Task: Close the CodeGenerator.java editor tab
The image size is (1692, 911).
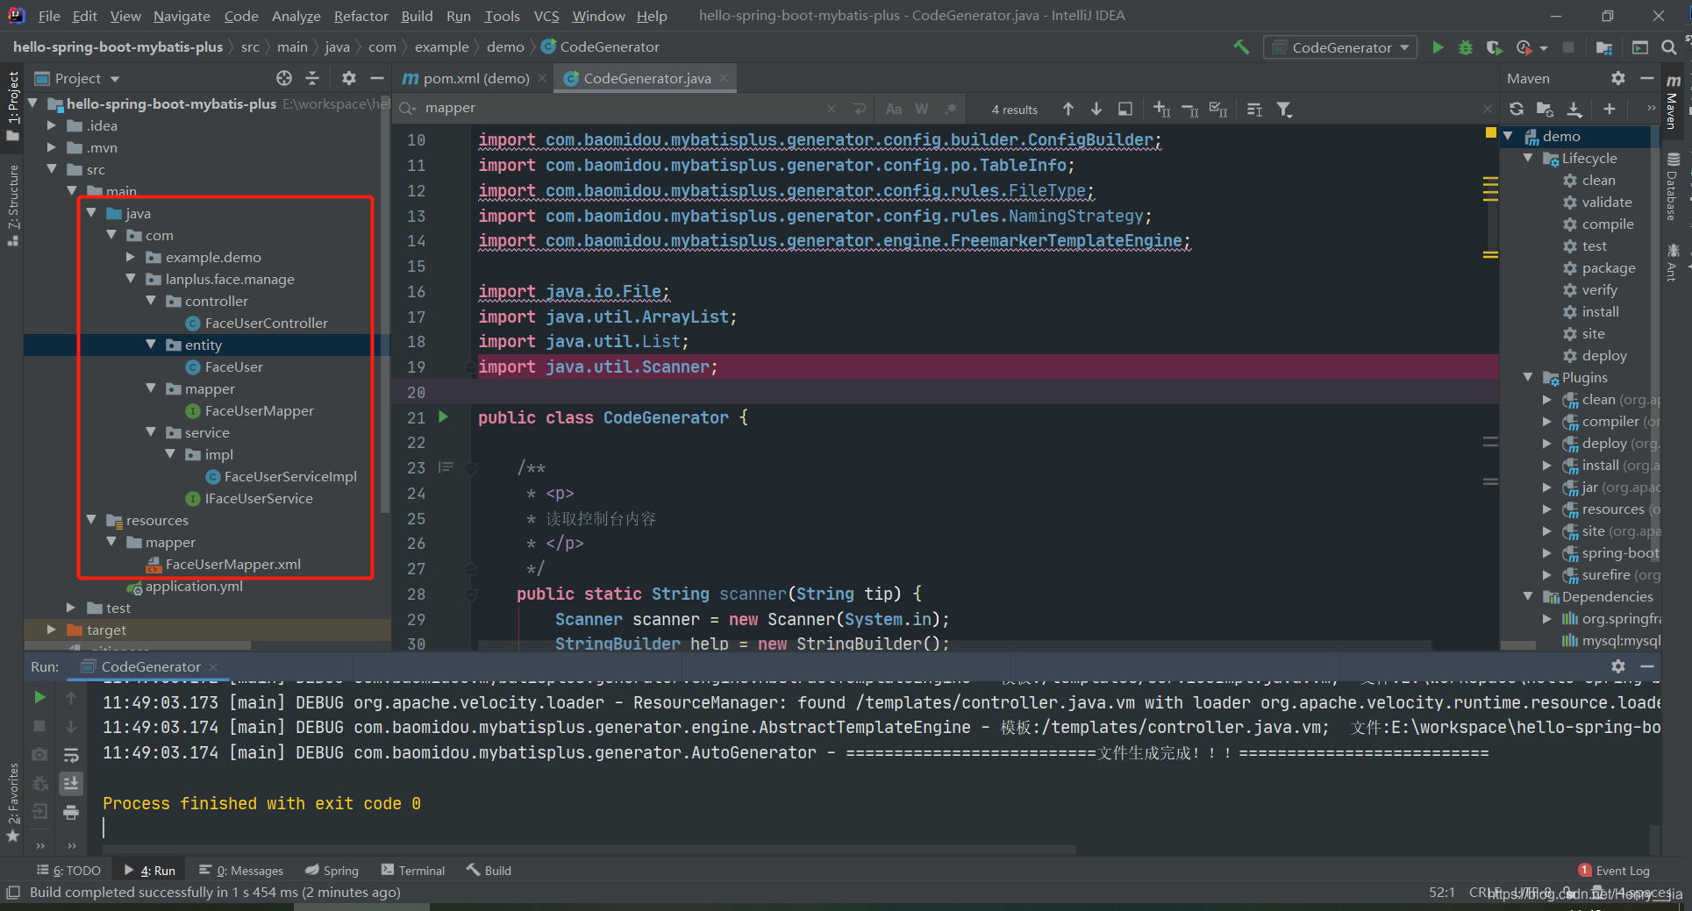Action: [724, 78]
